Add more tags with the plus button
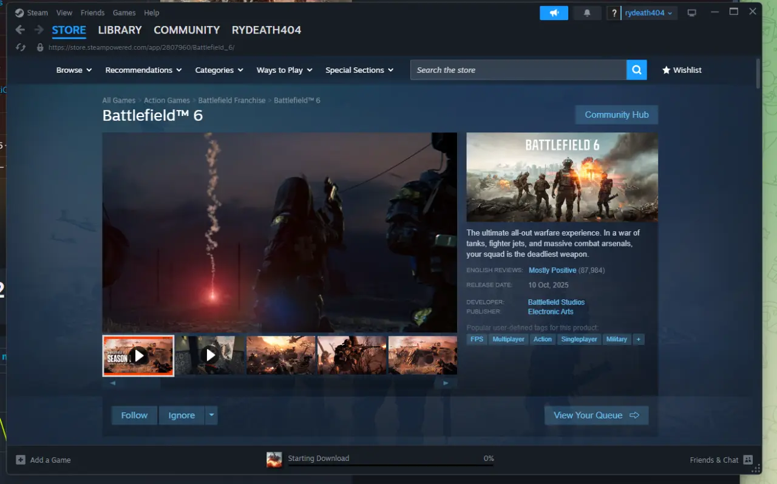Screen dimensions: 777x484 pyautogui.click(x=638, y=339)
